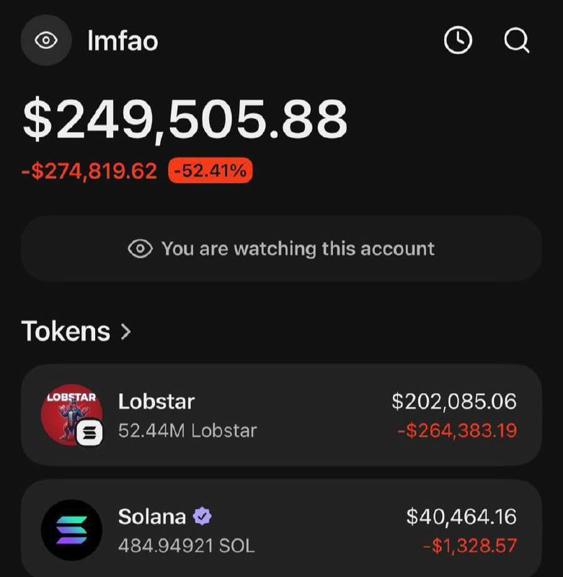Click the 52.44M Lobstar amount text

(187, 431)
